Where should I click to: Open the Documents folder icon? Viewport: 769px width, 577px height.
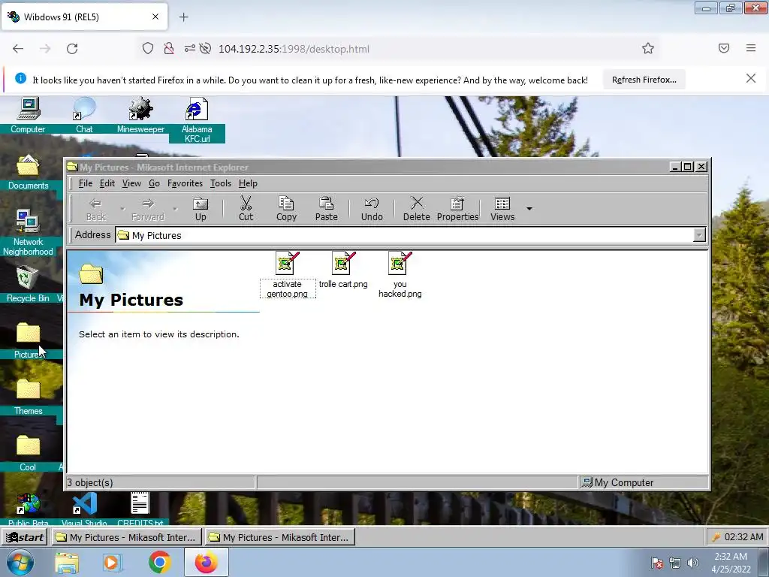point(28,172)
